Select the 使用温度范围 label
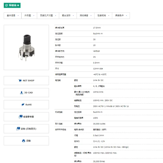163x163 pixels. (x=61, y=74)
